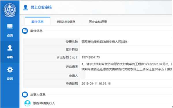Click the 原告/申请执行人 heading

point(44,103)
